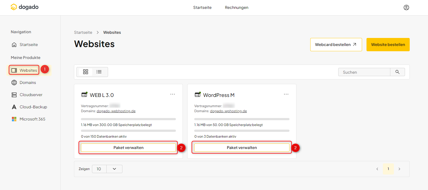Open options menu on WEB L 3.0 card
This screenshot has width=428, height=190.
coord(173,94)
